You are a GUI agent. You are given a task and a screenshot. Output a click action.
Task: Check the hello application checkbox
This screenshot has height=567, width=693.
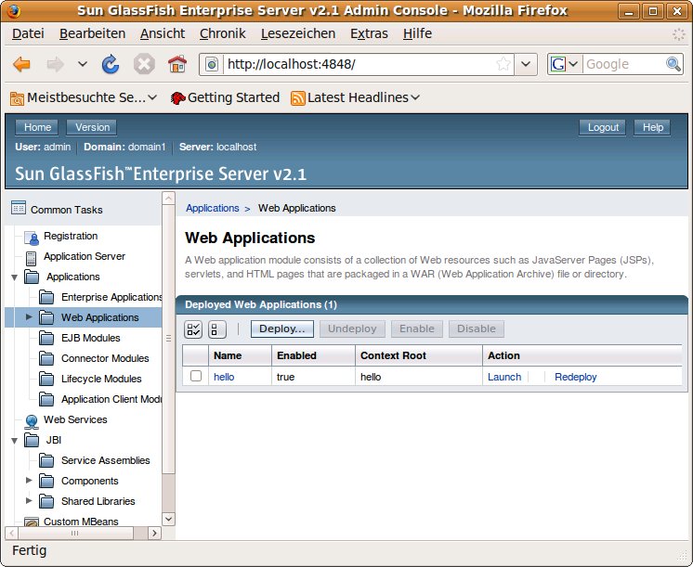pos(196,376)
